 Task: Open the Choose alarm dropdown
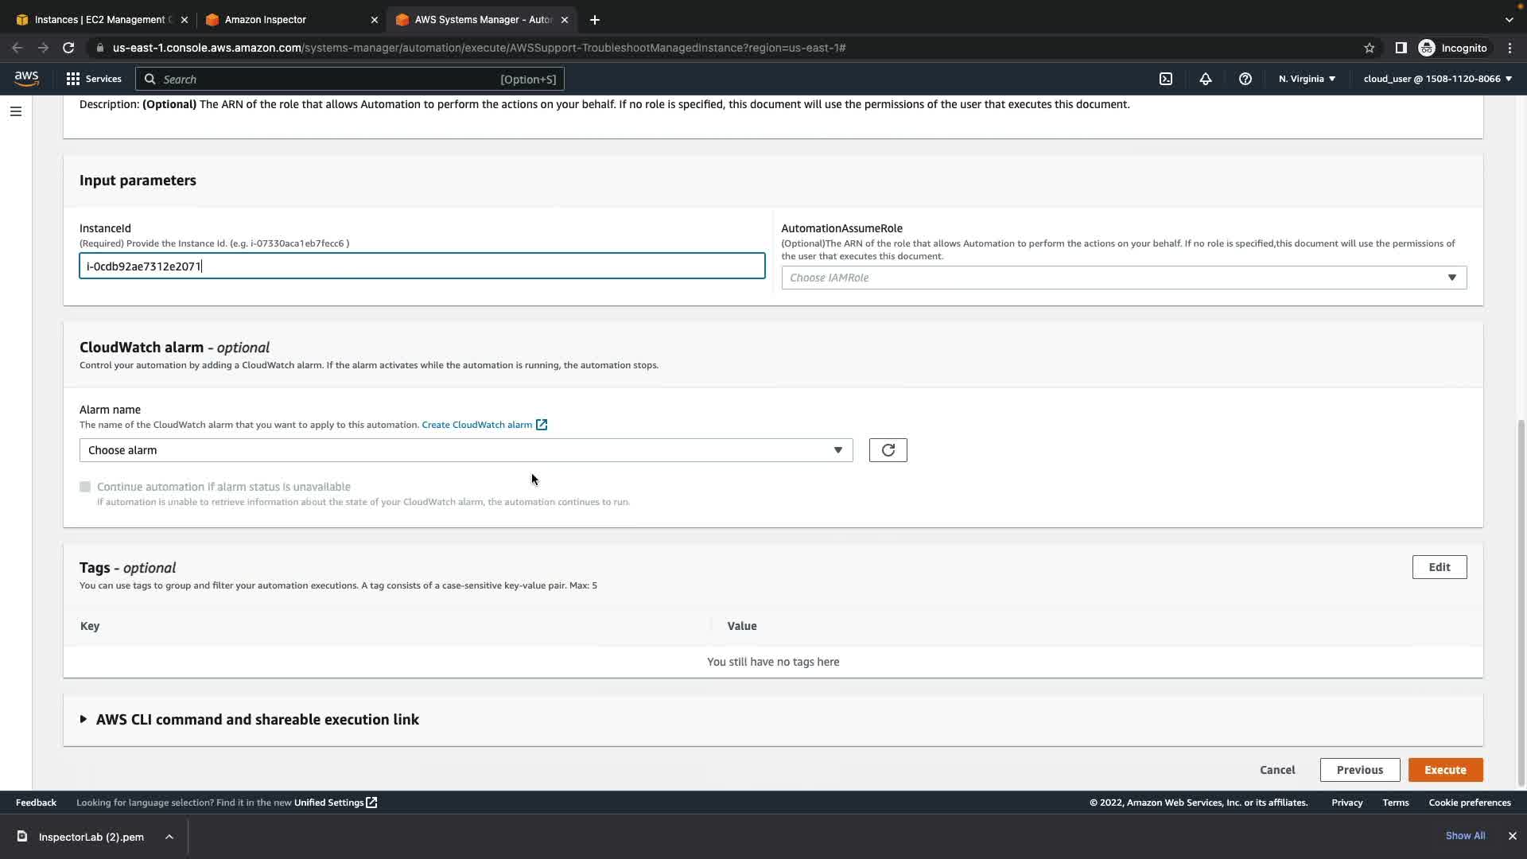[x=465, y=450]
